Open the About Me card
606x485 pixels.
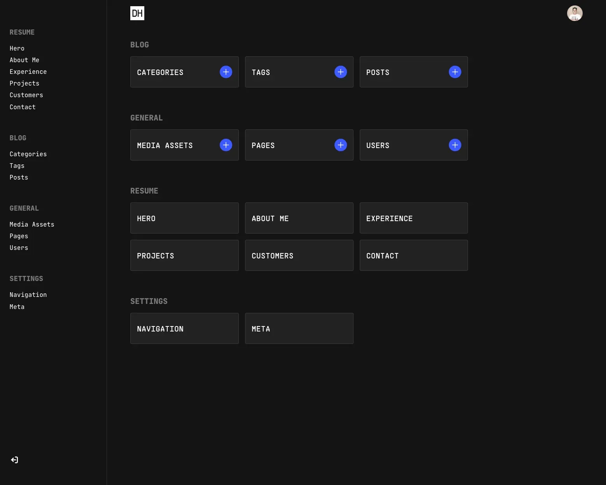pyautogui.click(x=299, y=218)
